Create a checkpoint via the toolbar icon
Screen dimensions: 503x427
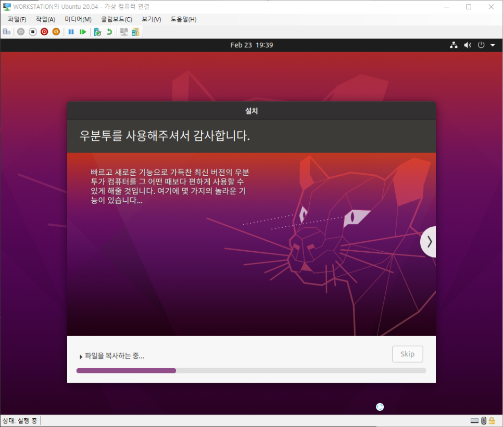click(97, 32)
